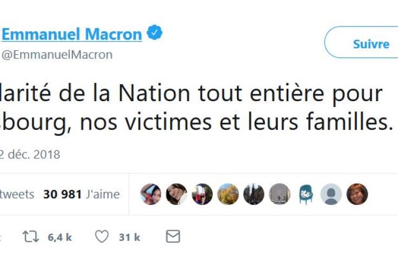Screen dimensions: 398x265
Task: Click the Suivre follow button
Action: point(370,44)
